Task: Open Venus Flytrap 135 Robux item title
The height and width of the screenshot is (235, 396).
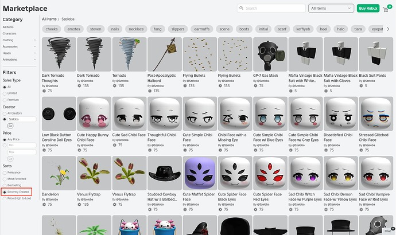Action: (88, 194)
